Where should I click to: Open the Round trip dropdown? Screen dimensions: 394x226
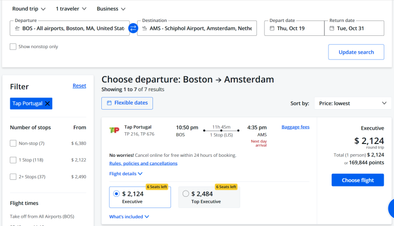29,9
